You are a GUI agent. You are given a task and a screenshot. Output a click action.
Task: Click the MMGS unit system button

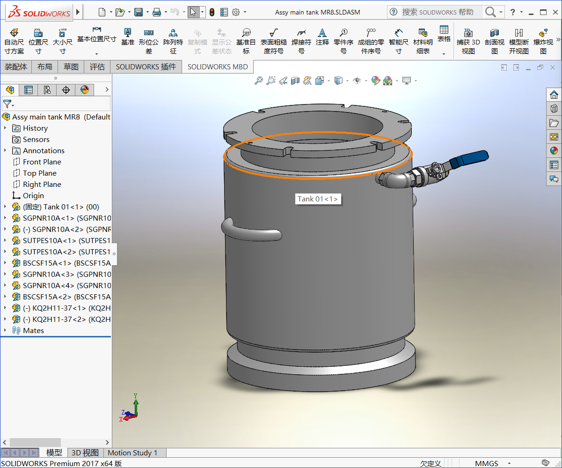(x=487, y=463)
